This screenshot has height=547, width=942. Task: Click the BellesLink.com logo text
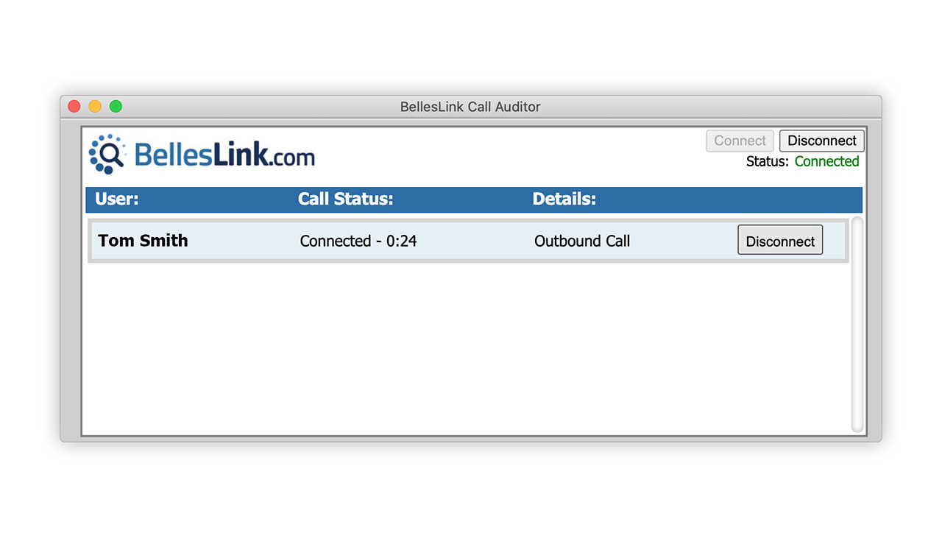(x=224, y=155)
